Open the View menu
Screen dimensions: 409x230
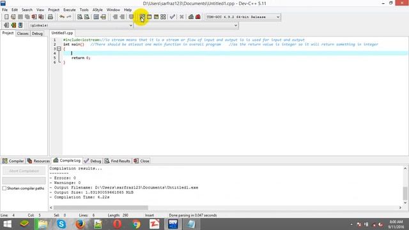tap(40, 10)
